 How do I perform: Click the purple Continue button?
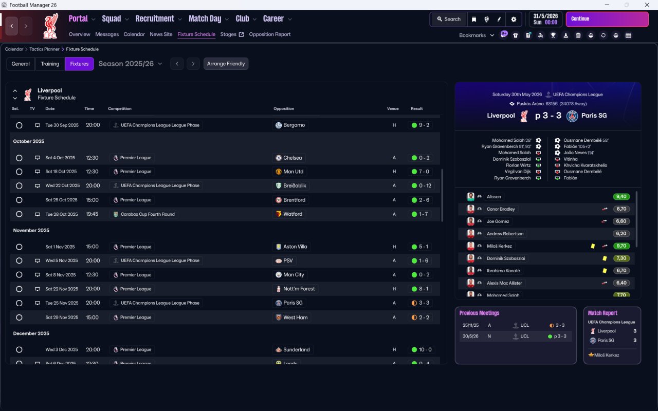point(607,19)
